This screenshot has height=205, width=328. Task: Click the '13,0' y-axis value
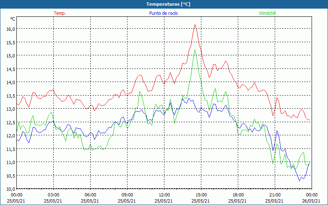(x=11, y=109)
